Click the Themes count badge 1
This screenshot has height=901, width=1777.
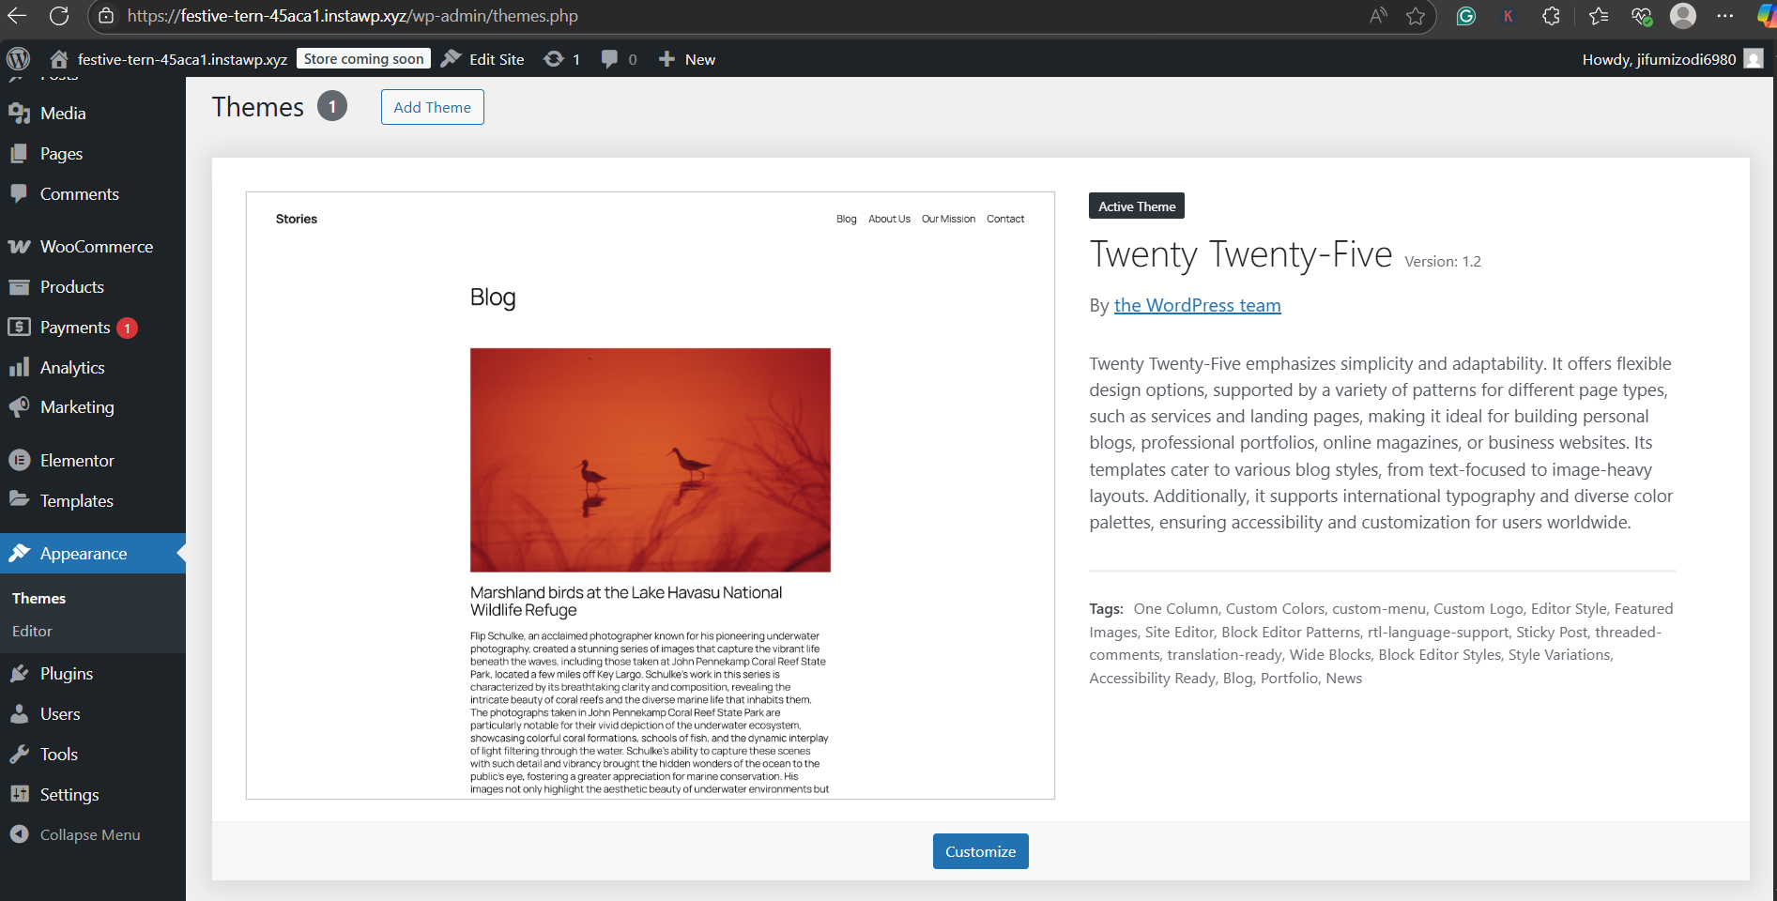click(332, 106)
